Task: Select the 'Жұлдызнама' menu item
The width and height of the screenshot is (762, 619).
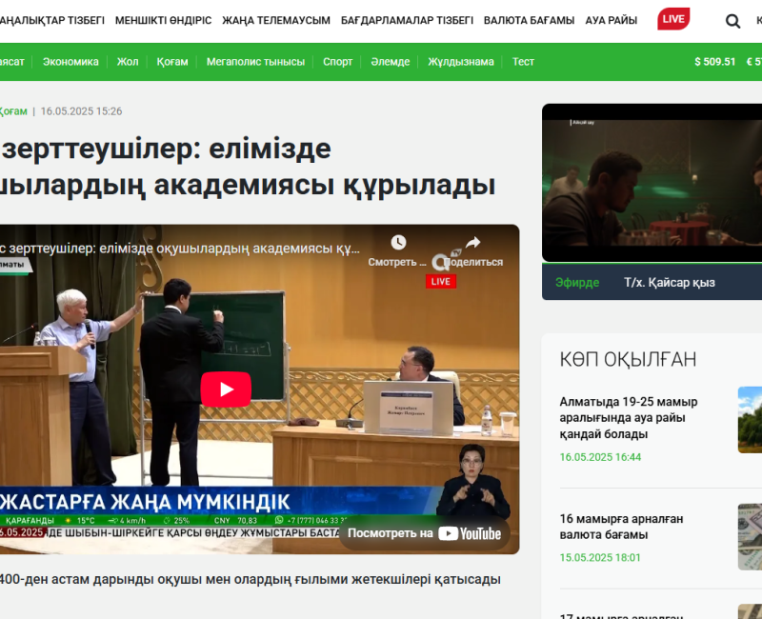Action: coord(460,62)
